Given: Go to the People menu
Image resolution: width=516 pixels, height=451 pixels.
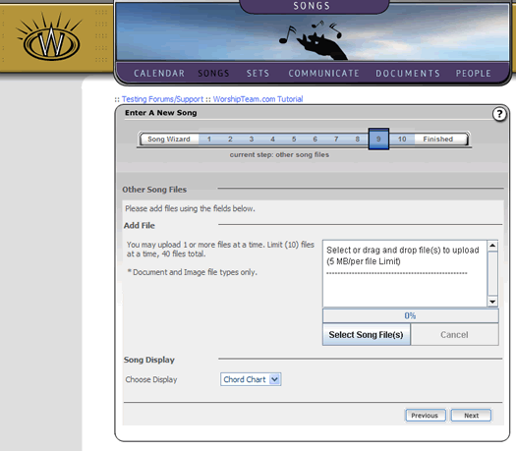Looking at the screenshot, I should (473, 73).
